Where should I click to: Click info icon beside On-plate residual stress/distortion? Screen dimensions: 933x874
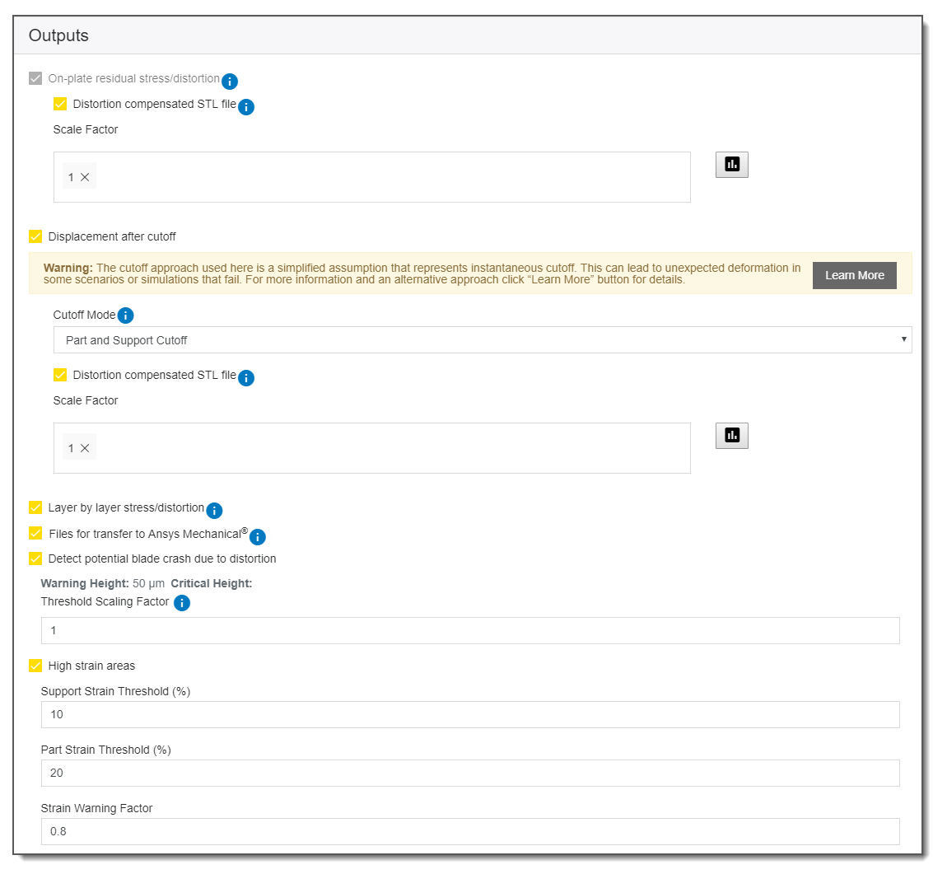pos(230,81)
